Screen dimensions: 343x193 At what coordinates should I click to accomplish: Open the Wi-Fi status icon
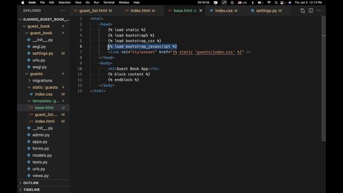pyautogui.click(x=269, y=3)
